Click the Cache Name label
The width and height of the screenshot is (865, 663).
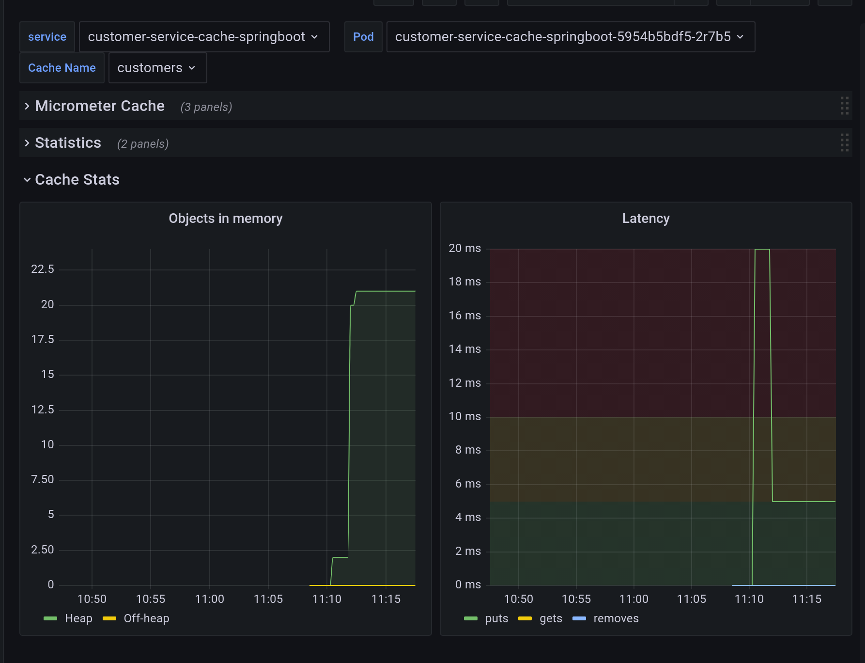62,68
